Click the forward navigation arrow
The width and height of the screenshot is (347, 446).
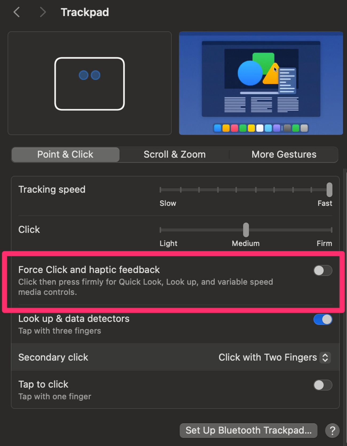point(43,12)
